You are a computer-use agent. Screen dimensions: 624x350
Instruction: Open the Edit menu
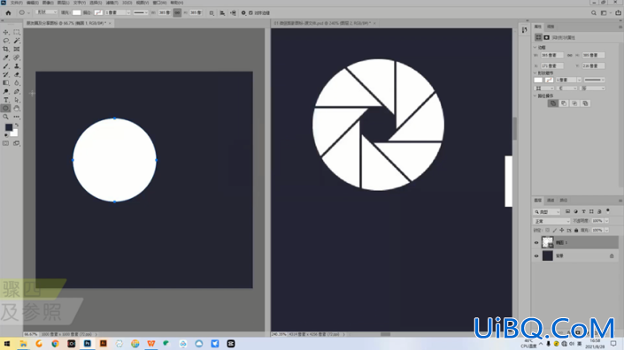(x=32, y=3)
